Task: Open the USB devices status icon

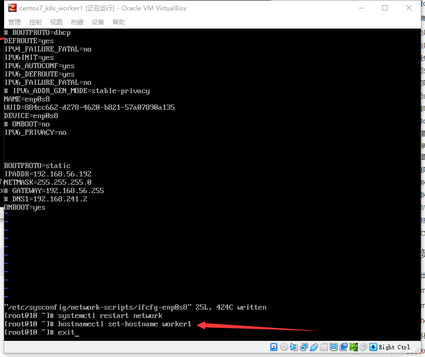Action: 314,347
